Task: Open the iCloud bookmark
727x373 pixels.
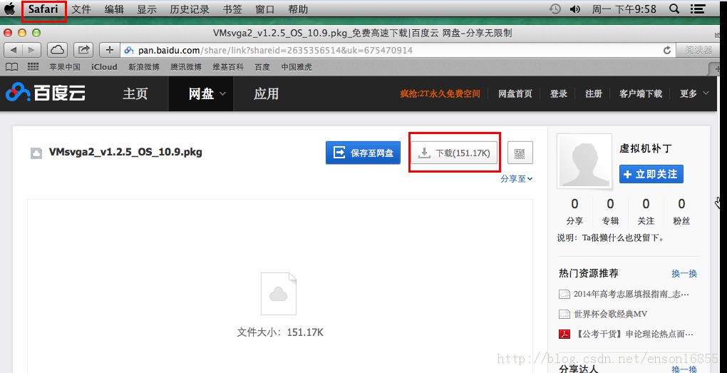Action: (x=104, y=67)
